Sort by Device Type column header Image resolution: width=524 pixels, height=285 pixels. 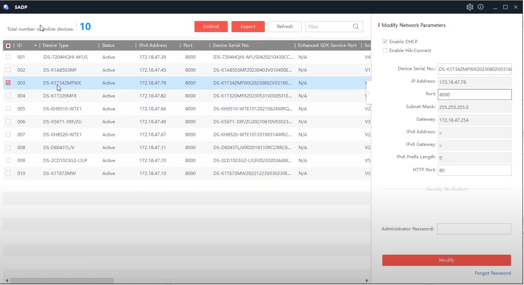[x=55, y=45]
